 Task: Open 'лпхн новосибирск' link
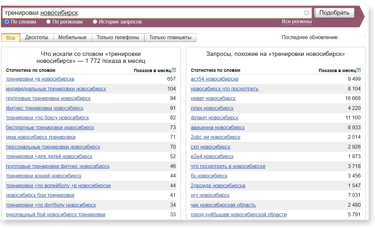click(x=212, y=108)
